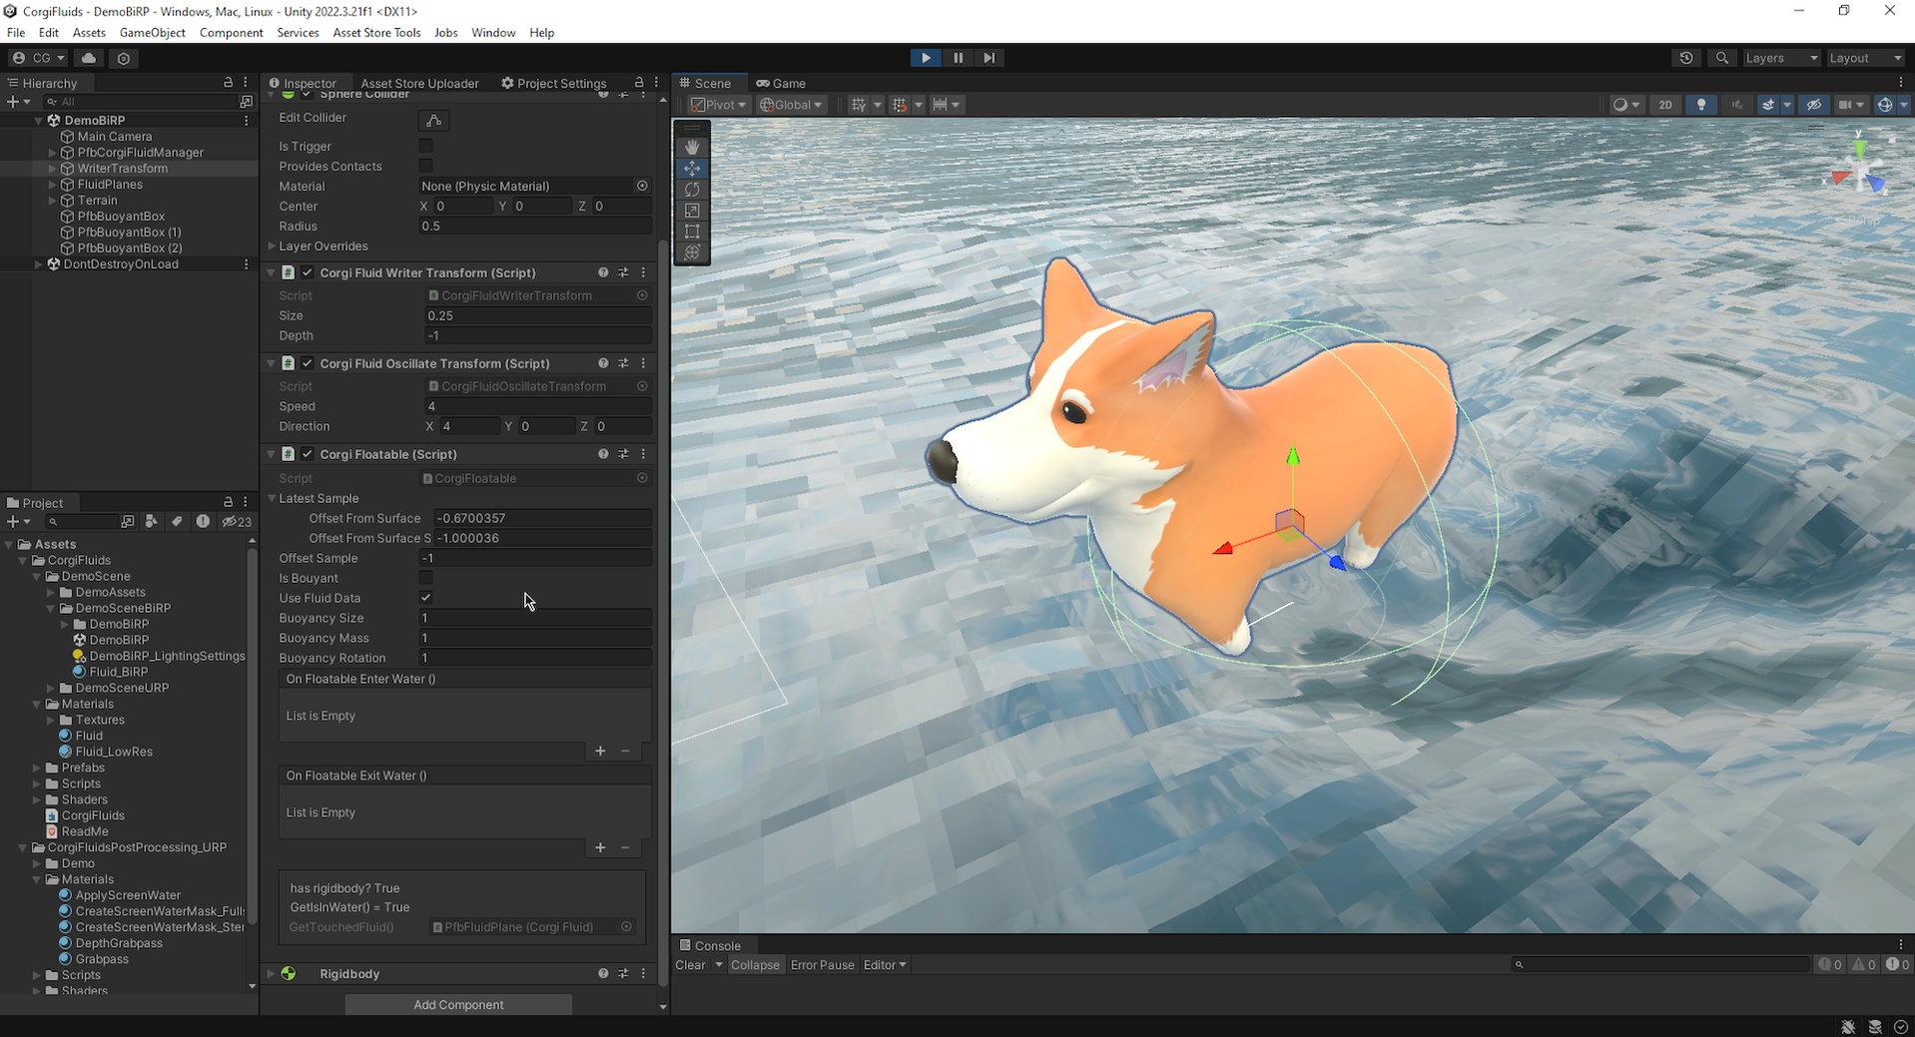Viewport: 1915px width, 1037px height.
Task: Select the Rotate tool
Action: [692, 189]
